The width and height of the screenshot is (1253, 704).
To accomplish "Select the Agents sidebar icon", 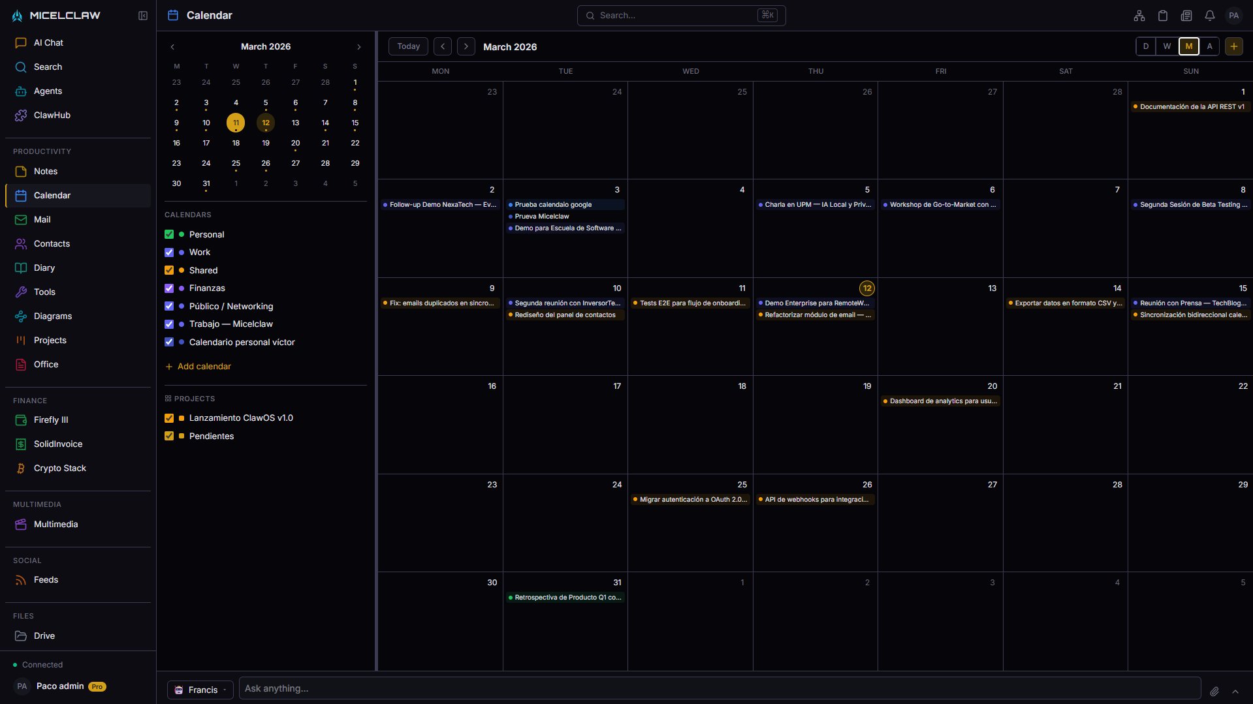I will (x=48, y=91).
